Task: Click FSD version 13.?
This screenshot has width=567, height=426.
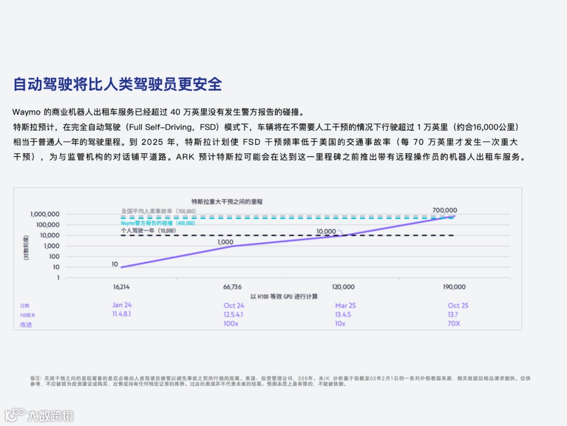Action: point(453,315)
